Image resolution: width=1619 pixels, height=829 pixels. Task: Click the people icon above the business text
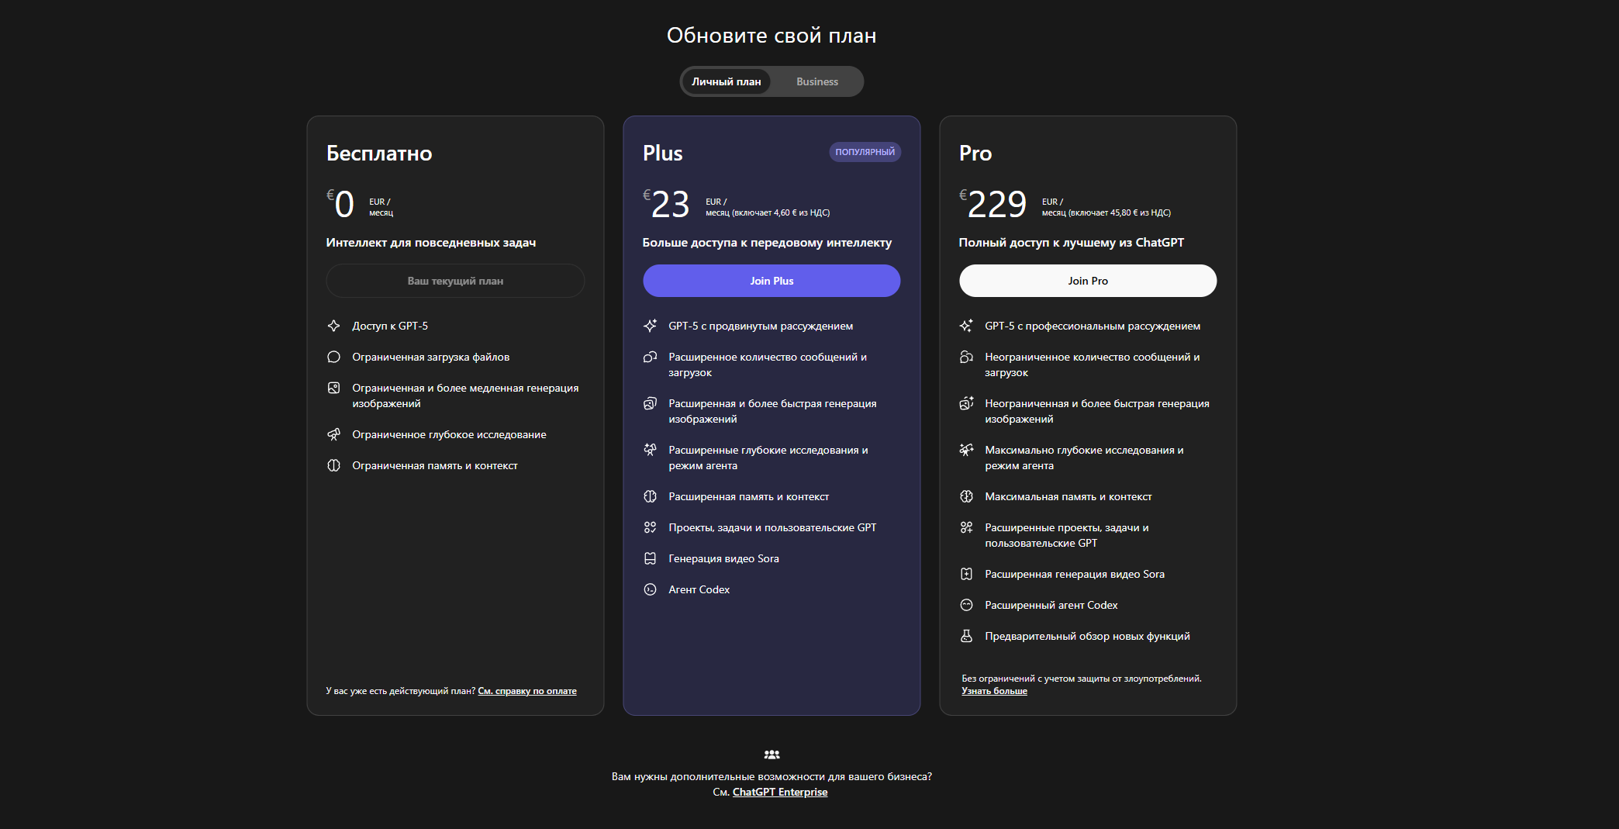[772, 755]
